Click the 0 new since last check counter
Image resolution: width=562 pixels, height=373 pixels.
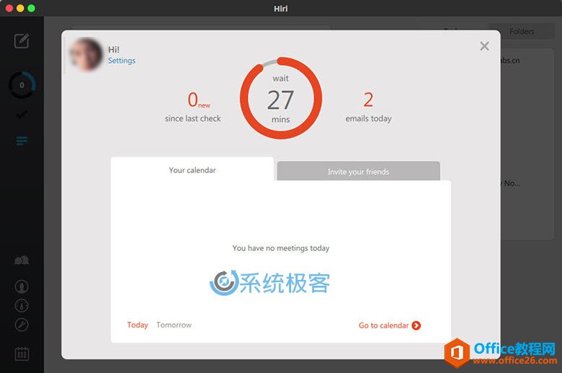point(193,106)
